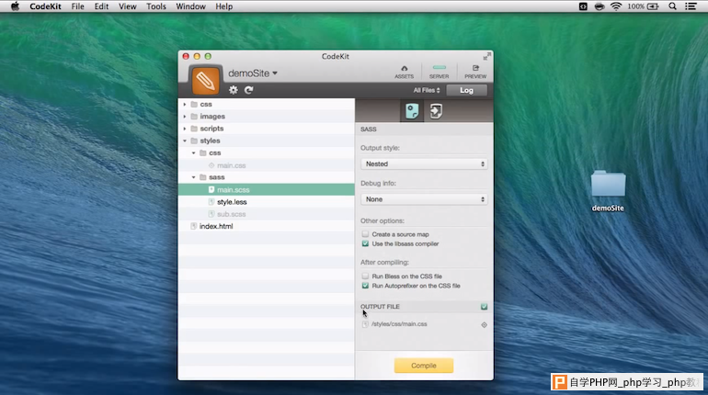Collapse the sass folder
The height and width of the screenshot is (395, 708).
(x=194, y=177)
